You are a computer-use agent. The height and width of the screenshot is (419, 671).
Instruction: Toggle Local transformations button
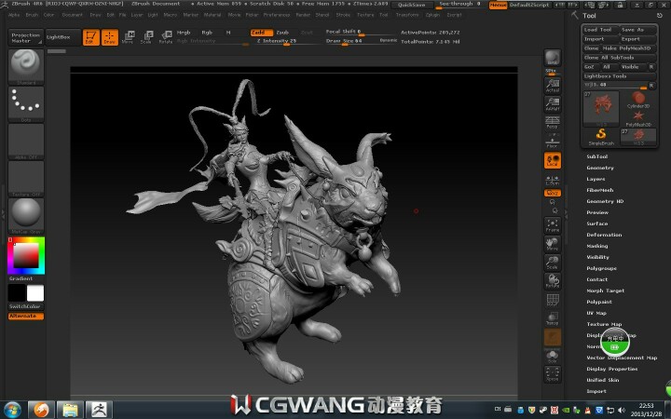tap(553, 160)
